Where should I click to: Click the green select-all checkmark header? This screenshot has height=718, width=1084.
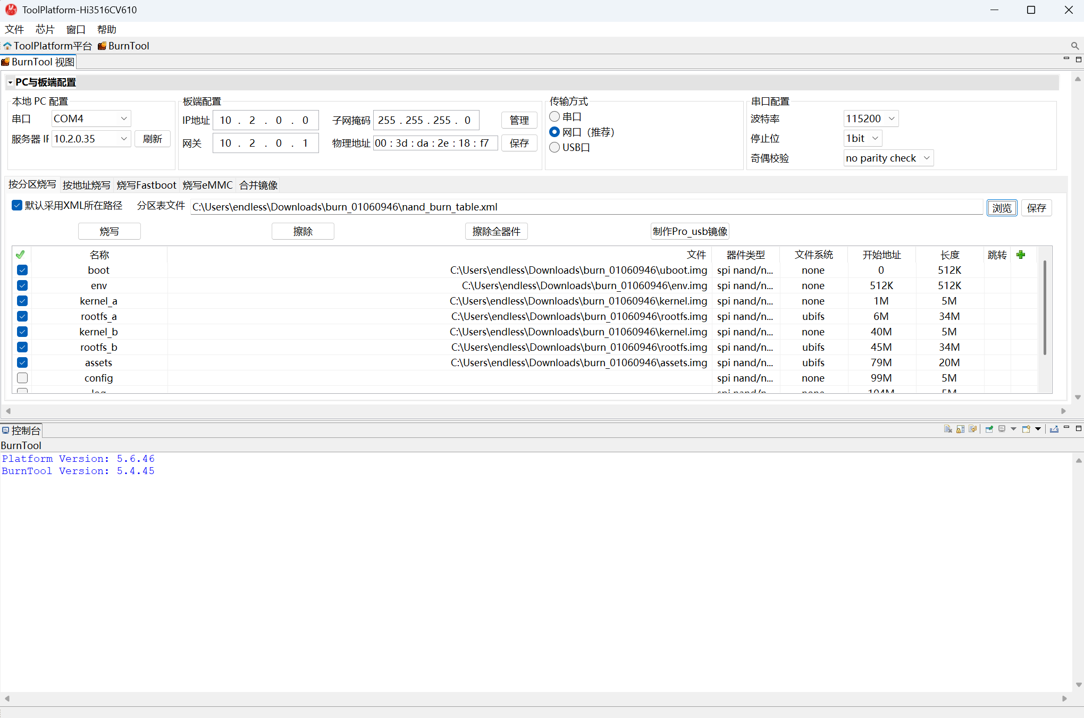(x=20, y=255)
